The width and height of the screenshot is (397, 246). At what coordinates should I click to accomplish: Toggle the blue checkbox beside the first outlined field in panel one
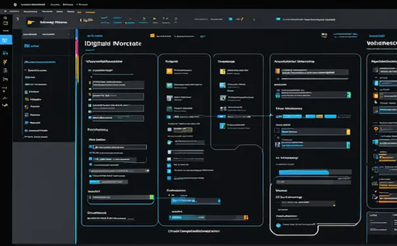pyautogui.click(x=91, y=147)
